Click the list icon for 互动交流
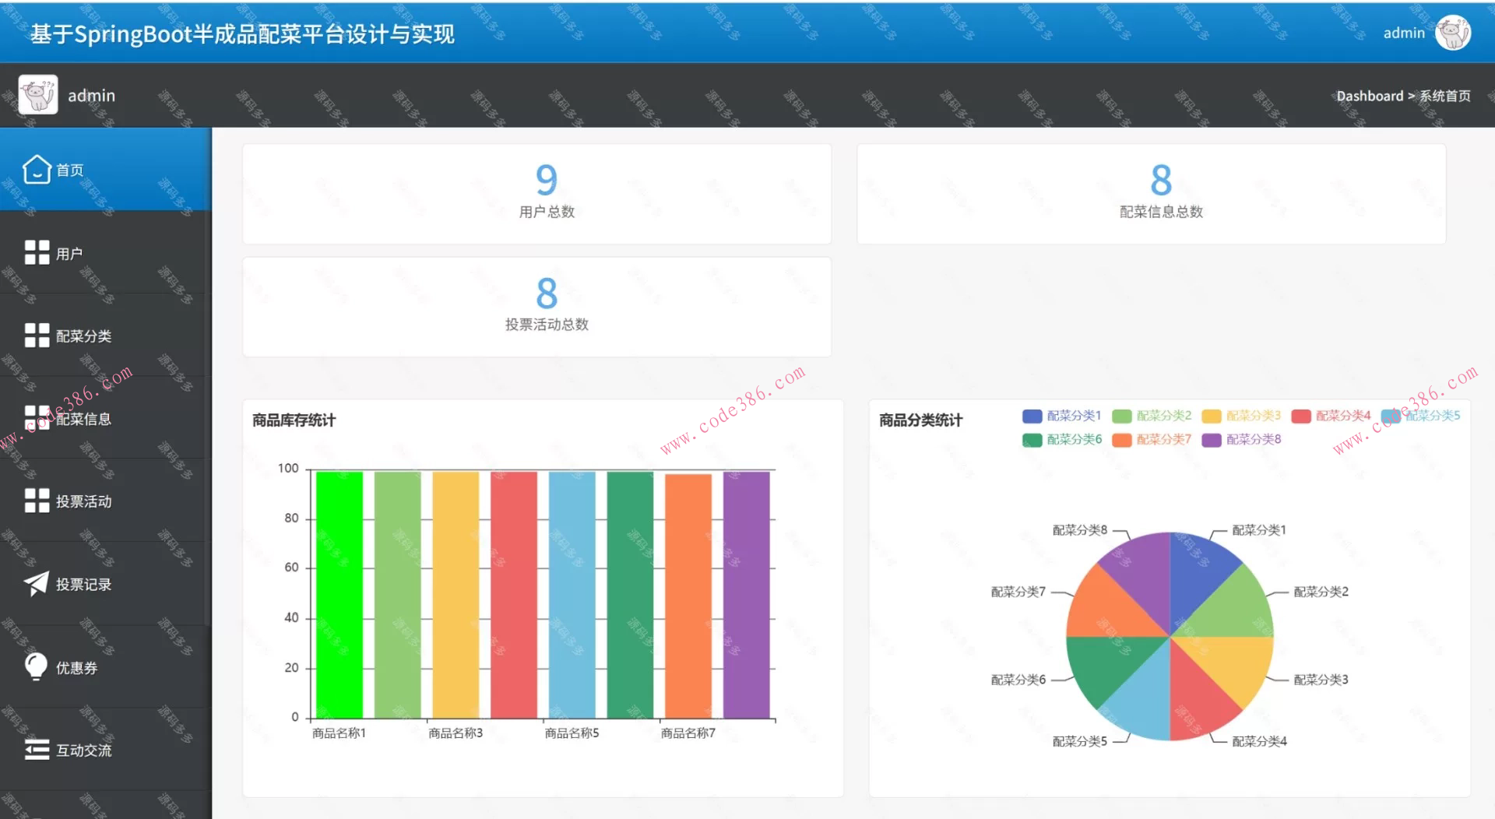 (x=37, y=750)
